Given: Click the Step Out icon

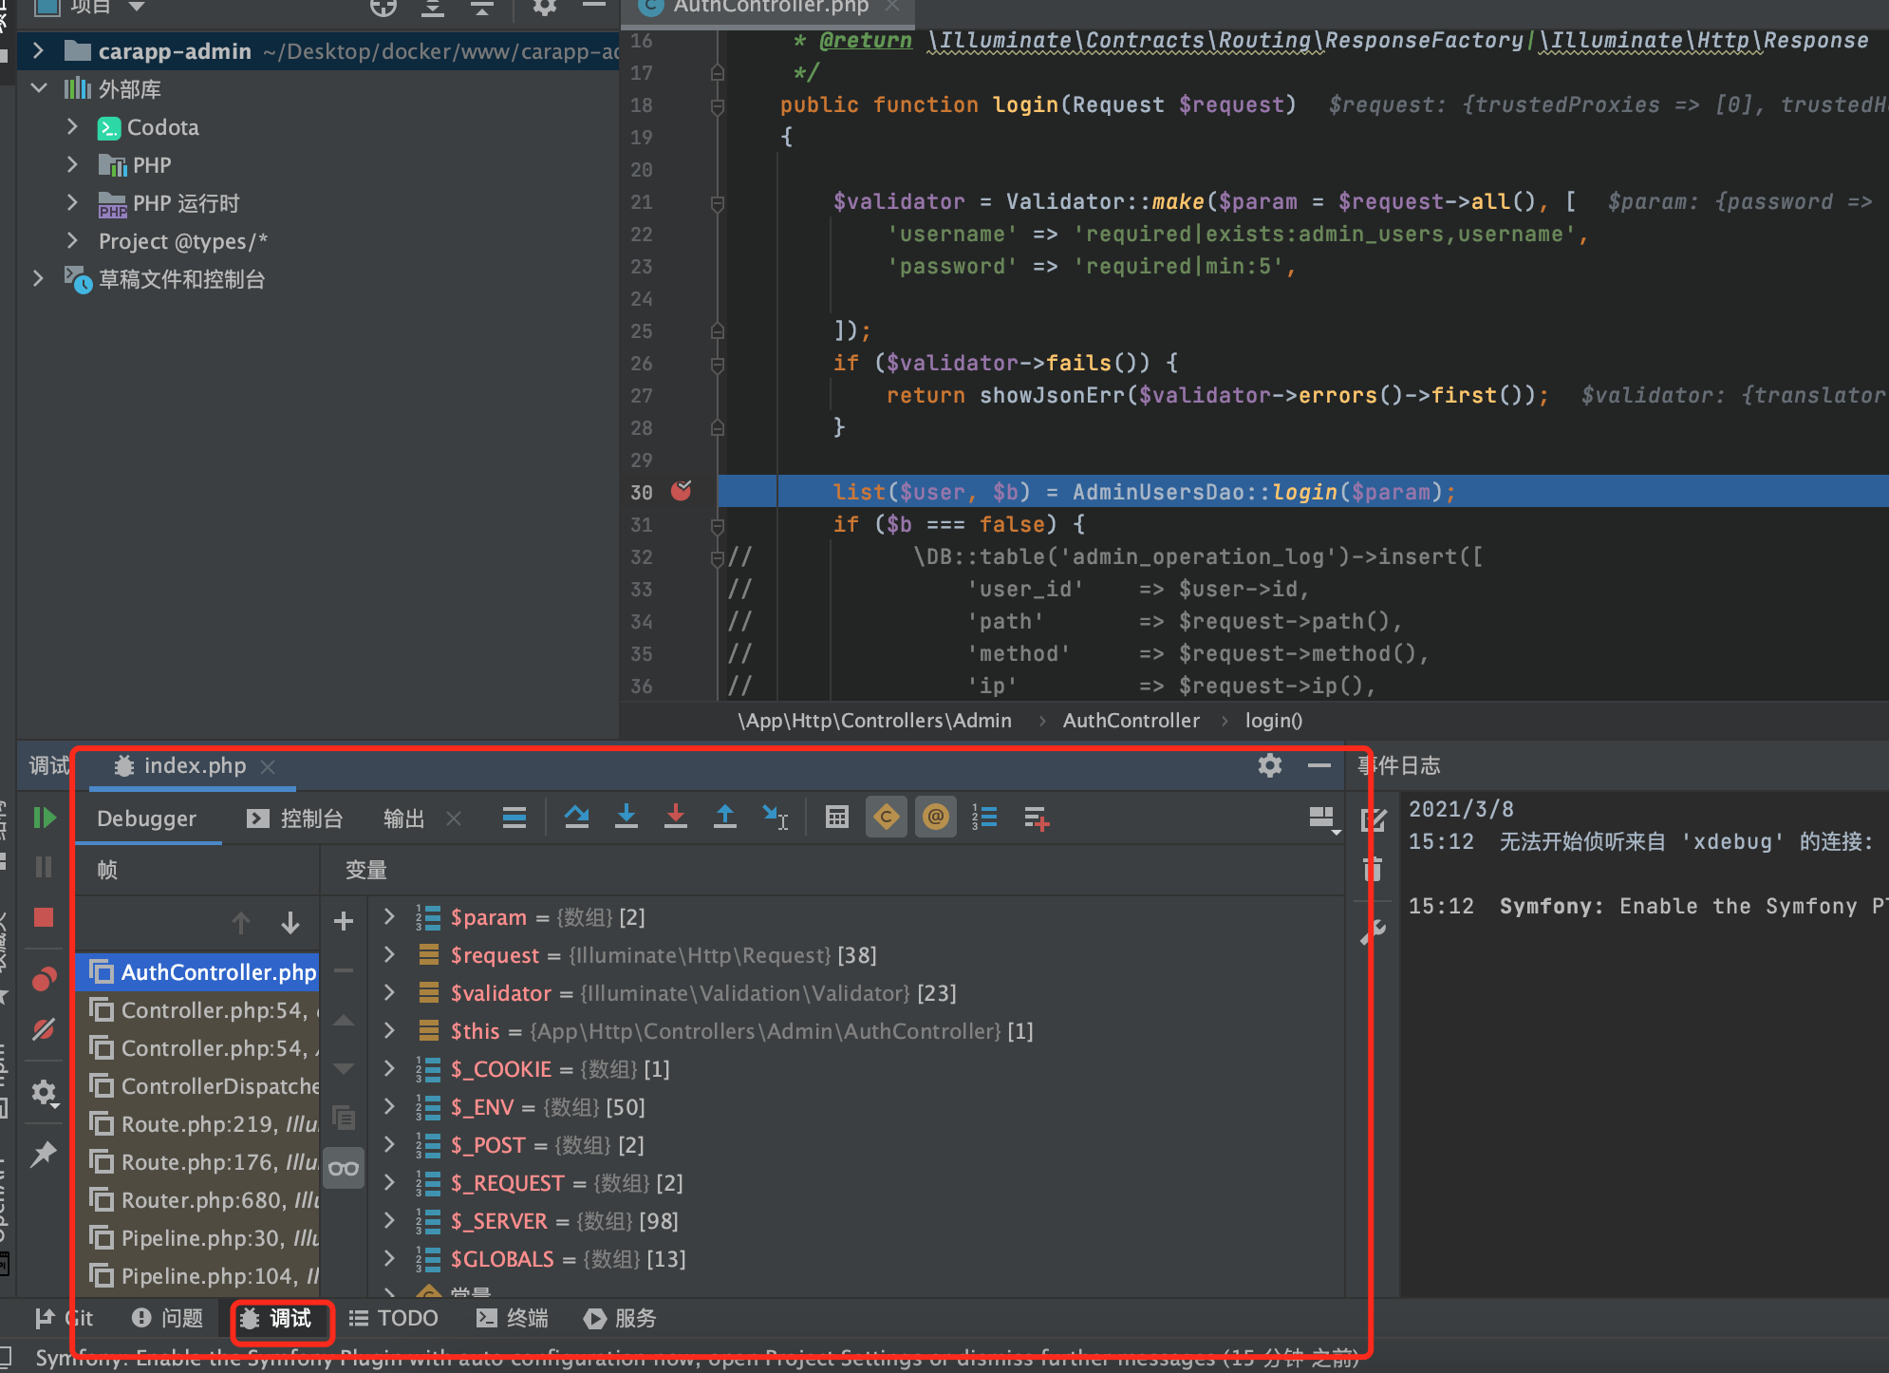Looking at the screenshot, I should pyautogui.click(x=724, y=817).
